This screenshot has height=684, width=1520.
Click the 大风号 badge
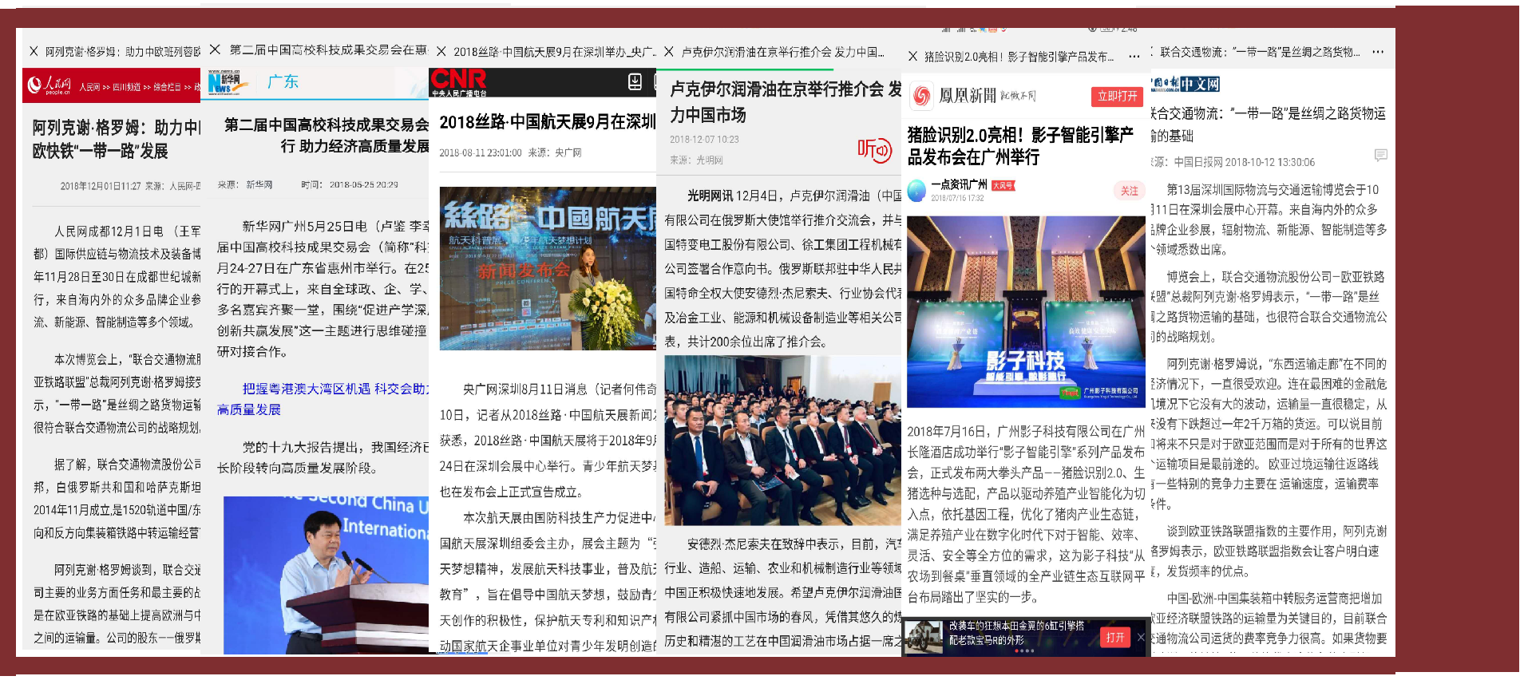1003,185
